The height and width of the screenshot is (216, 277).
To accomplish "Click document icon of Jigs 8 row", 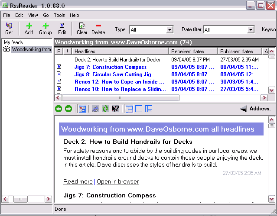I will tap(59, 74).
